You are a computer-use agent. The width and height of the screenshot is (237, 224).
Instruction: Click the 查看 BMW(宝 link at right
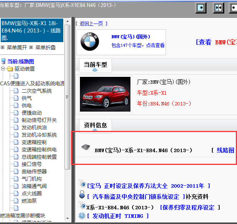tap(217, 42)
